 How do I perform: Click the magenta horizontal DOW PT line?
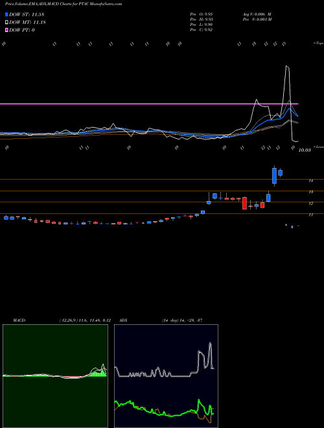[x=149, y=104]
